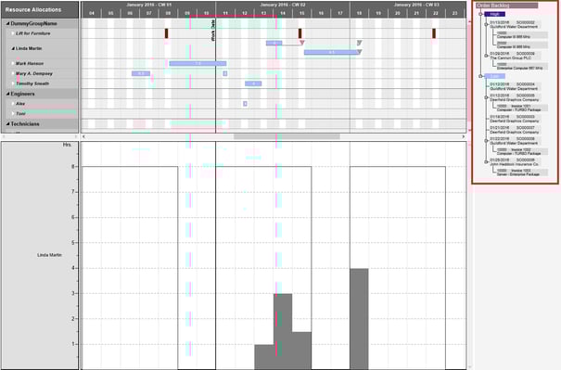Click day 23 in the timescale

[454, 13]
